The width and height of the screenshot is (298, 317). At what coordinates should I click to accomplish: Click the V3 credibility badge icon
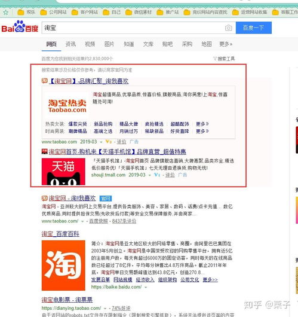pyautogui.click(x=109, y=142)
